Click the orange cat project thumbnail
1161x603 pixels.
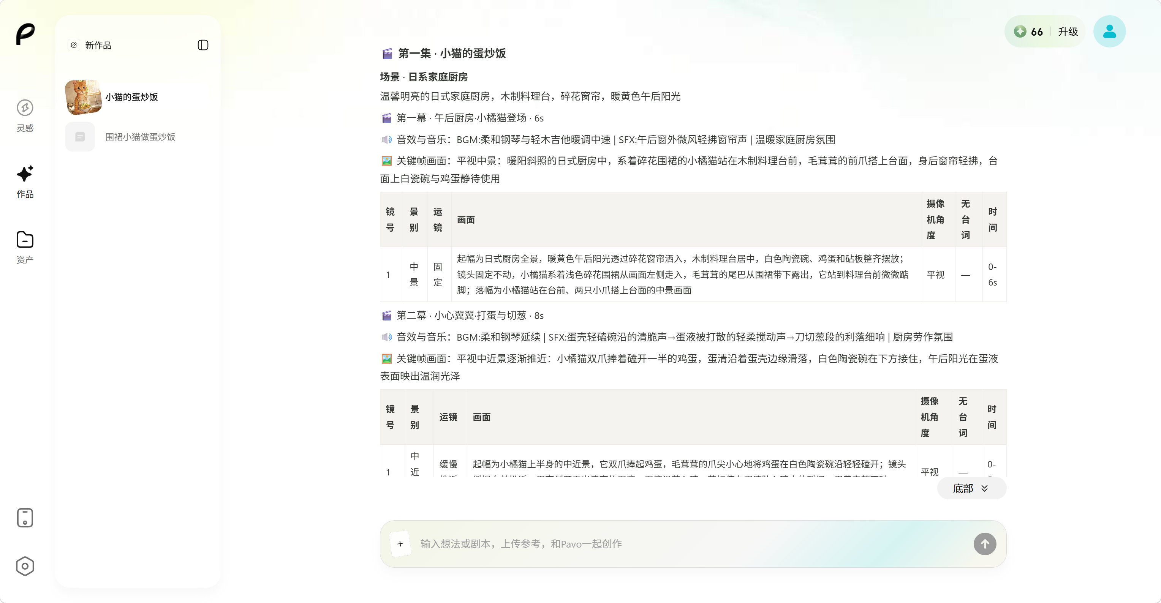coord(83,97)
